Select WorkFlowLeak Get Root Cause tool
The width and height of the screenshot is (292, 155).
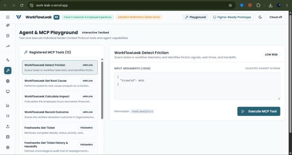click(x=60, y=83)
